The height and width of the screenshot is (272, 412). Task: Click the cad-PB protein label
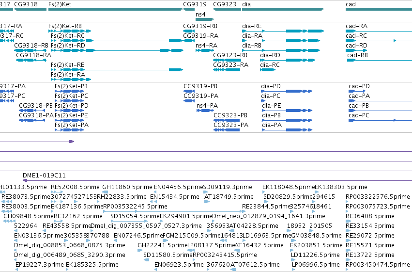(x=359, y=106)
